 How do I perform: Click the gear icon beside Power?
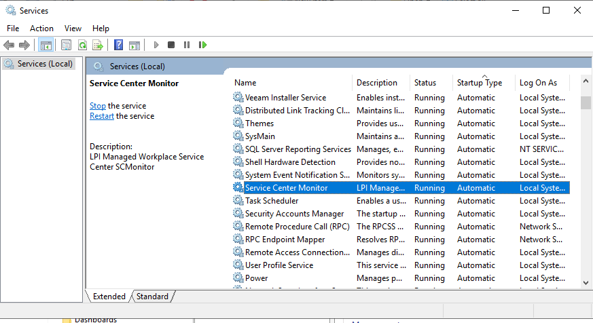click(x=238, y=278)
